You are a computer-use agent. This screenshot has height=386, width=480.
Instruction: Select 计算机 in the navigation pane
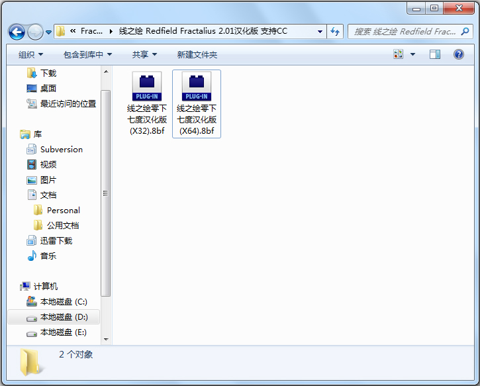click(45, 287)
